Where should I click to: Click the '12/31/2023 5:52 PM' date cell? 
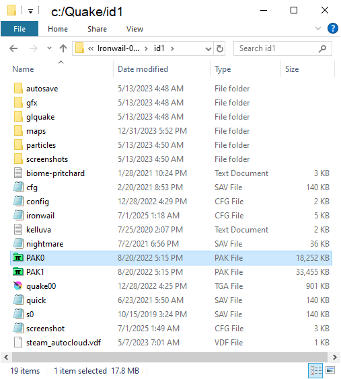(x=152, y=131)
